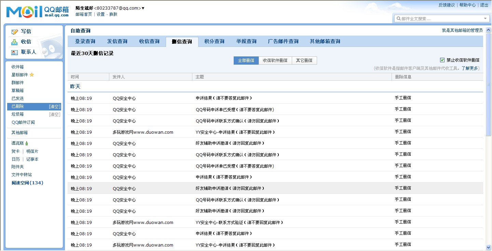Open the account dropdown arrow beside the email address
Image resolution: width=492 pixels, height=251 pixels.
(x=143, y=8)
